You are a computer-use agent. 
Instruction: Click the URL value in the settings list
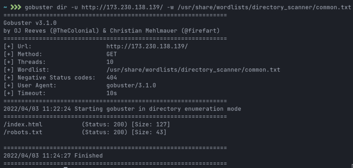pyautogui.click(x=147, y=46)
